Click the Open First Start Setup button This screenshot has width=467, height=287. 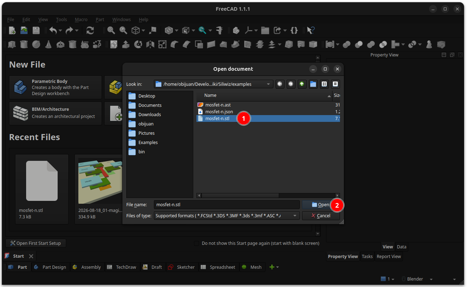pyautogui.click(x=36, y=243)
